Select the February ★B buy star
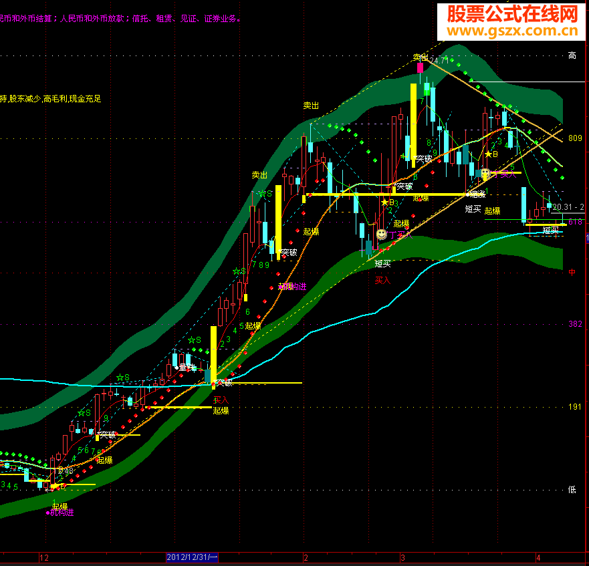589x566 pixels. pyautogui.click(x=388, y=202)
